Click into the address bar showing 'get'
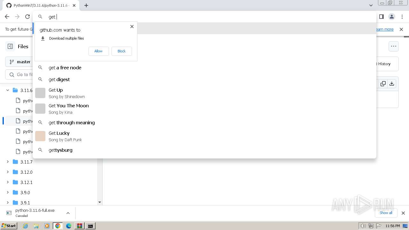 [x=204, y=17]
